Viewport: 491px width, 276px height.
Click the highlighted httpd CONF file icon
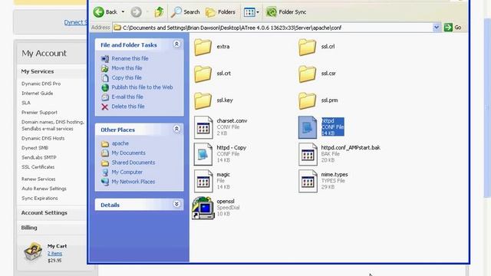(308, 127)
